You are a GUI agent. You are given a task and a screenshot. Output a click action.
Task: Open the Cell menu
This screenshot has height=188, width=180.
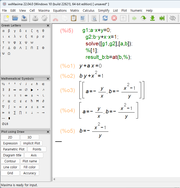tap(32, 11)
